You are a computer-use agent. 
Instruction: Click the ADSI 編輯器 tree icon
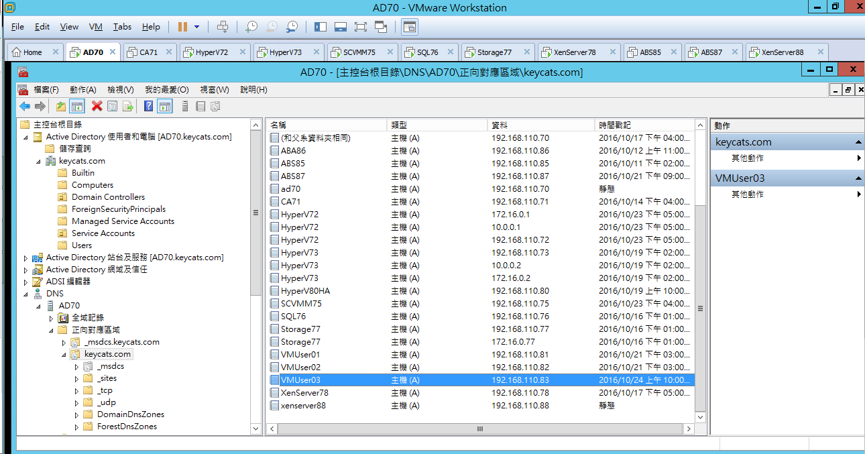click(x=38, y=281)
